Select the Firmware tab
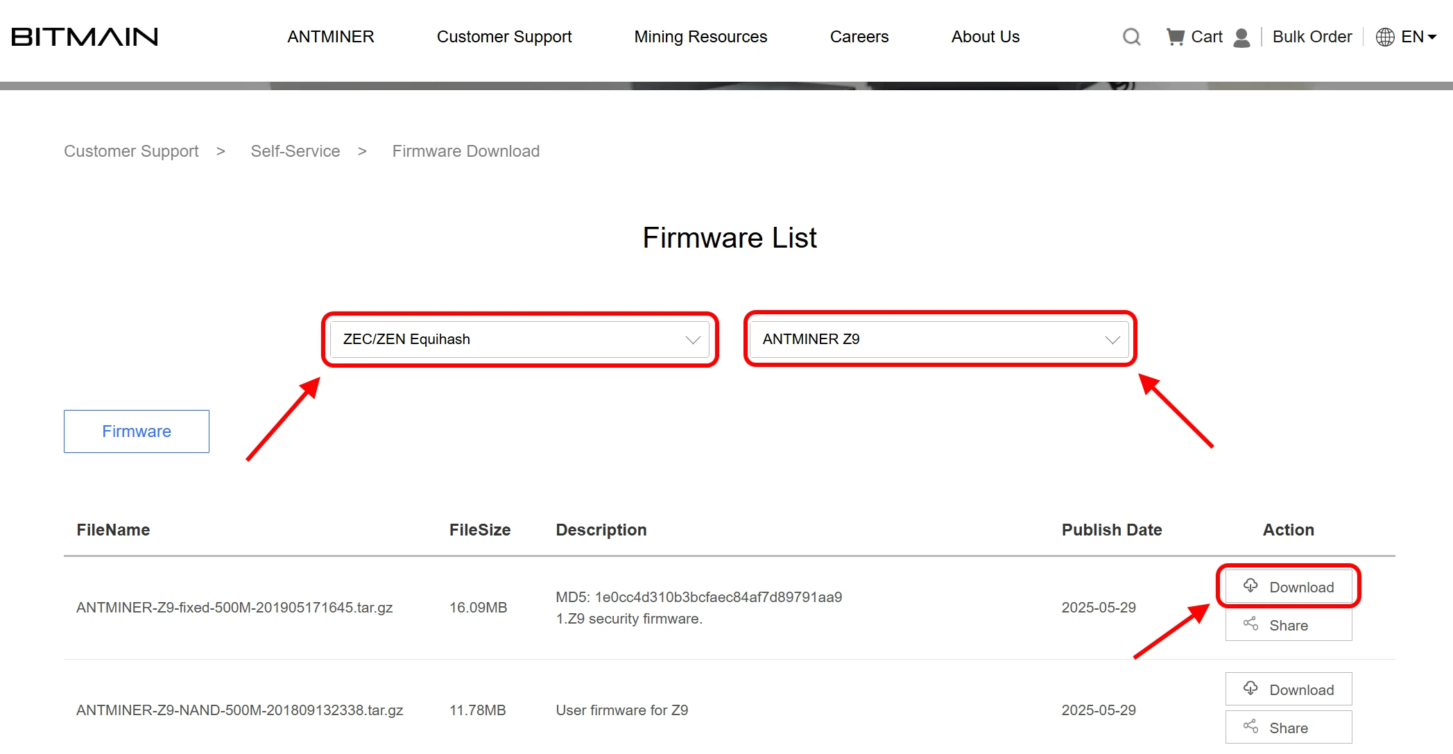Screen dimensions: 1453x754 point(137,431)
